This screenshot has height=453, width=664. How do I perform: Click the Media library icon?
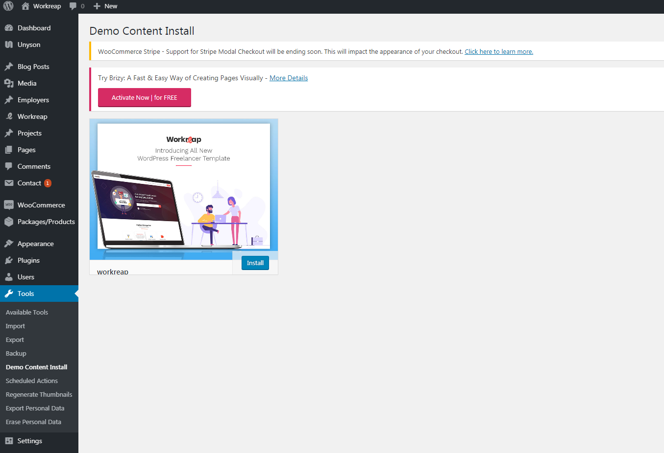[9, 83]
